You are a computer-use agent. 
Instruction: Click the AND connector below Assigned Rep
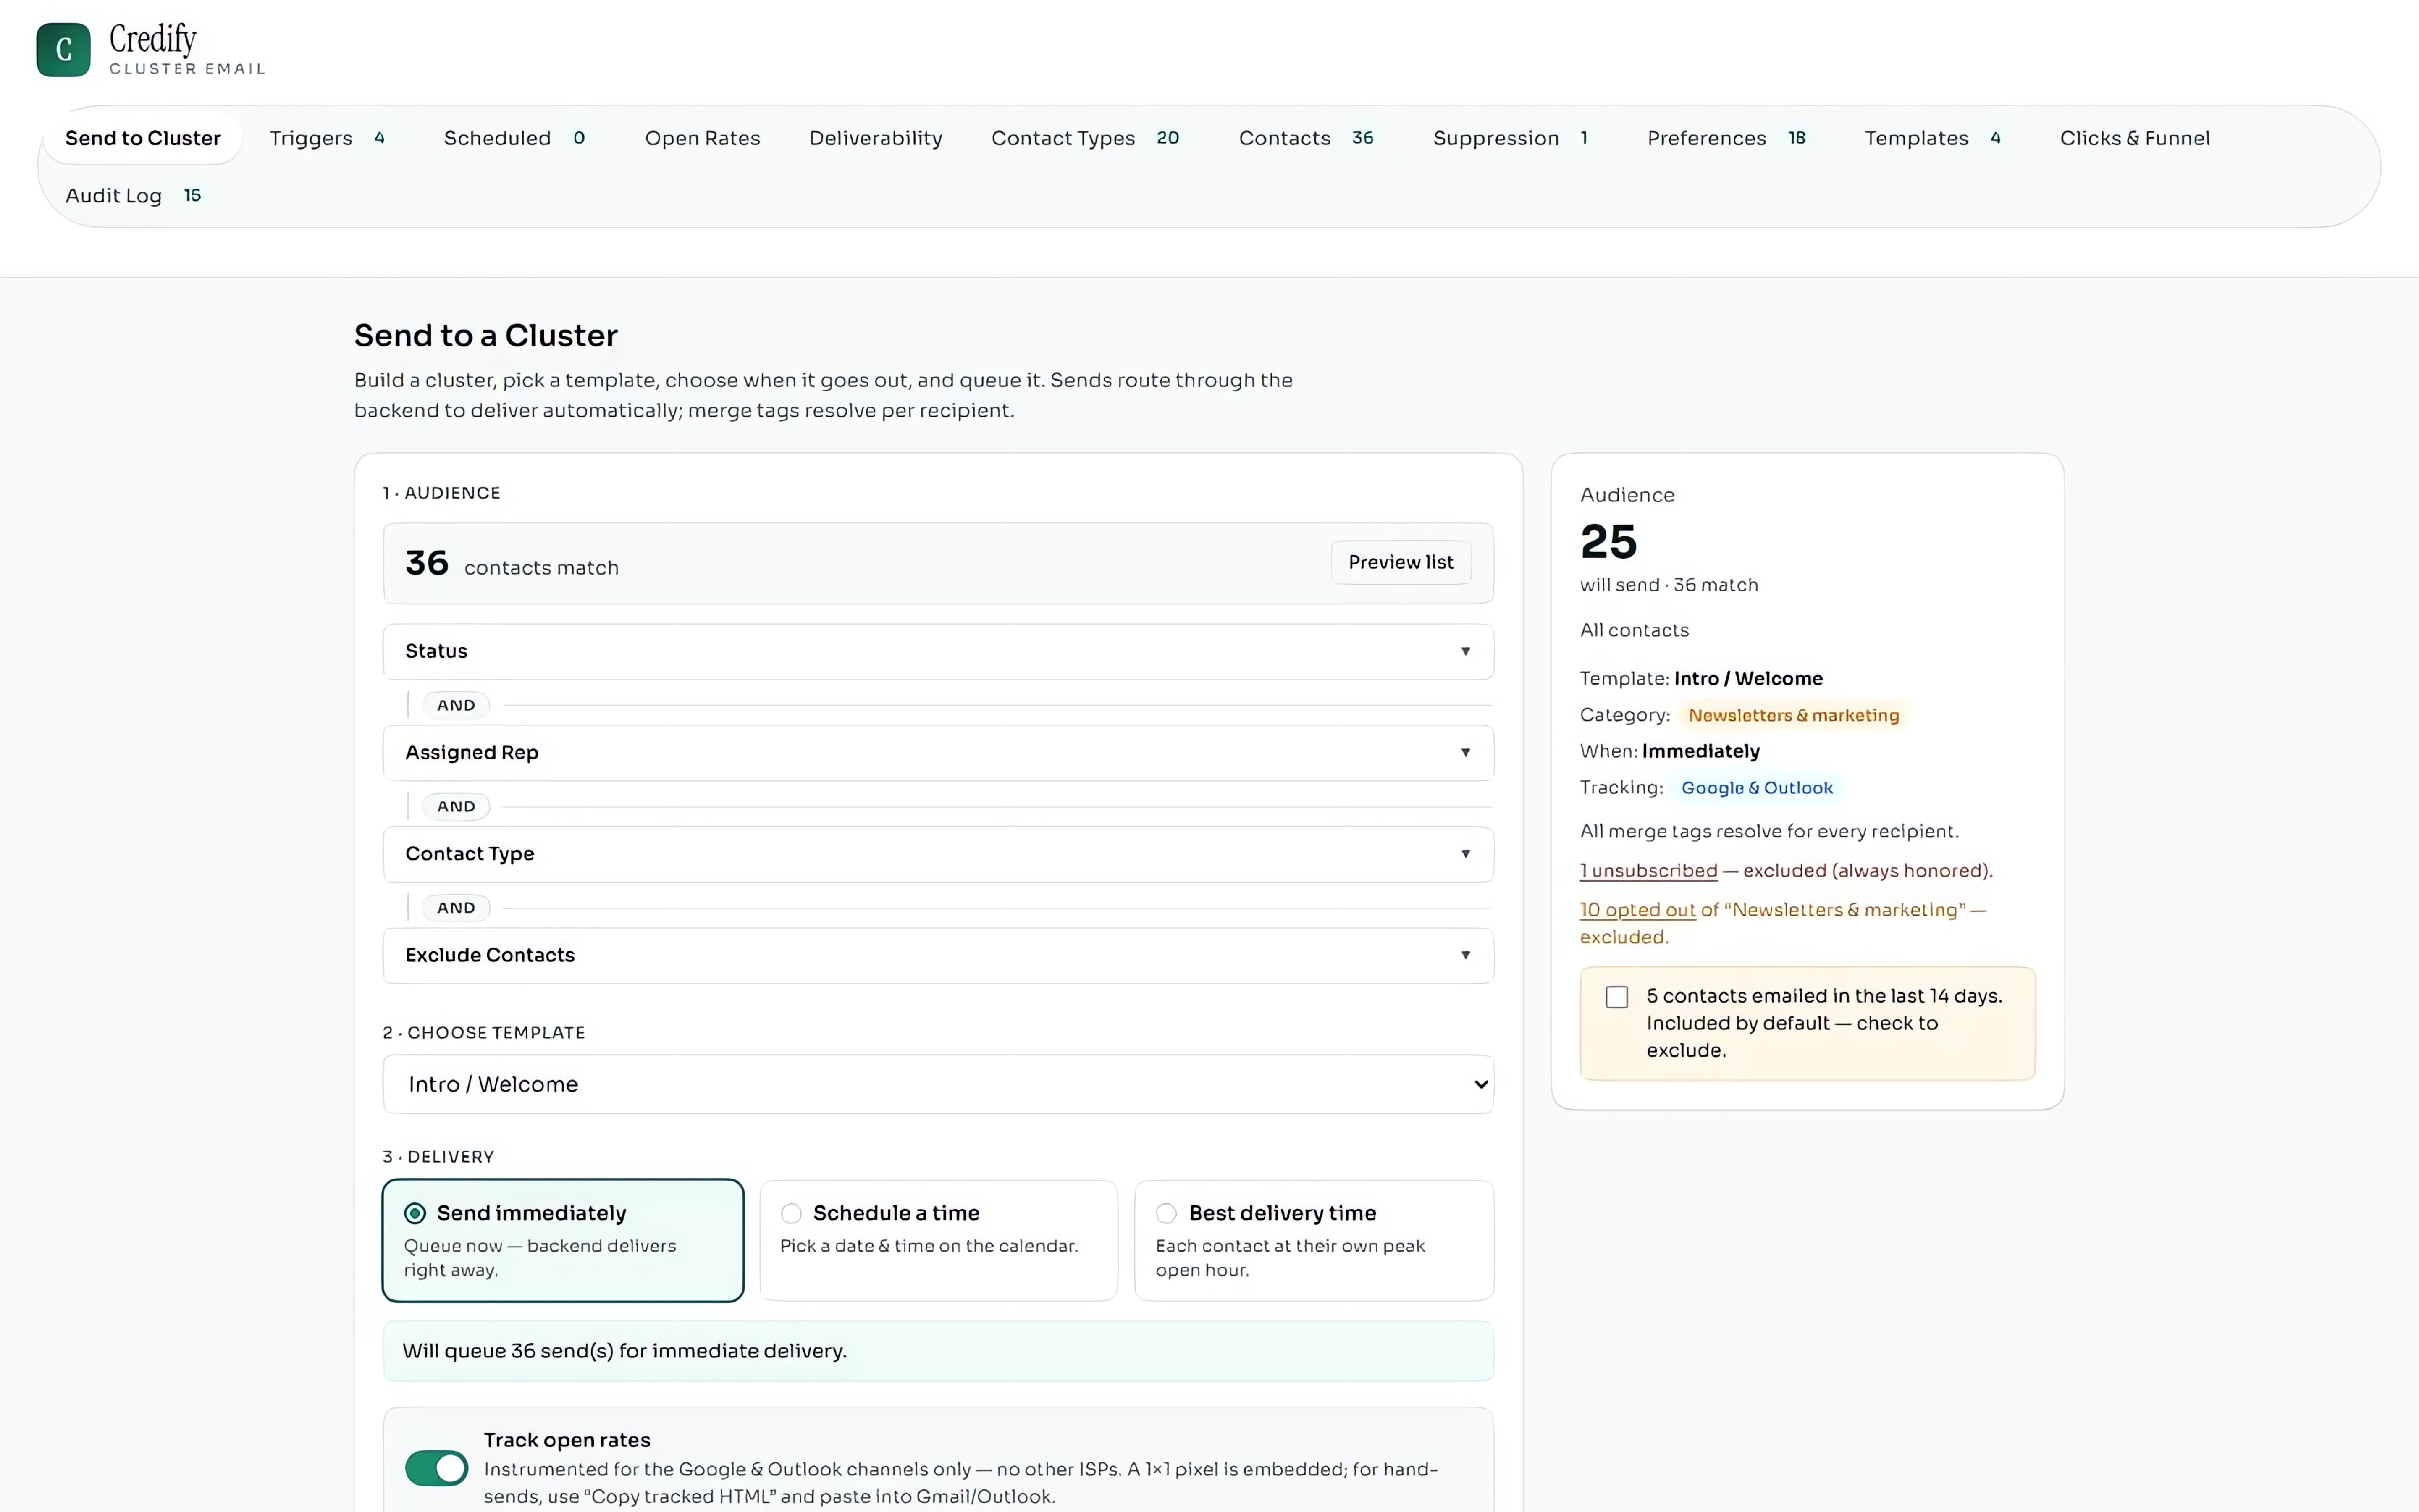click(x=456, y=806)
